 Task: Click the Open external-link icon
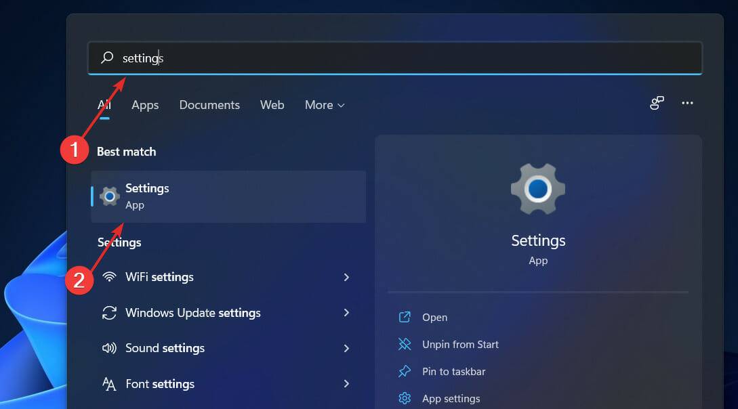coord(405,318)
